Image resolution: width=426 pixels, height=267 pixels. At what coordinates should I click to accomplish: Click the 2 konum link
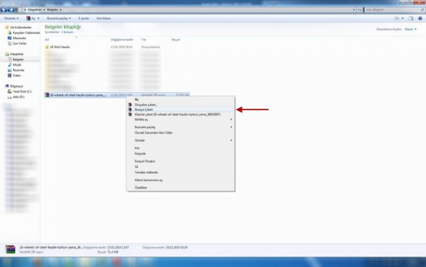coord(67,32)
